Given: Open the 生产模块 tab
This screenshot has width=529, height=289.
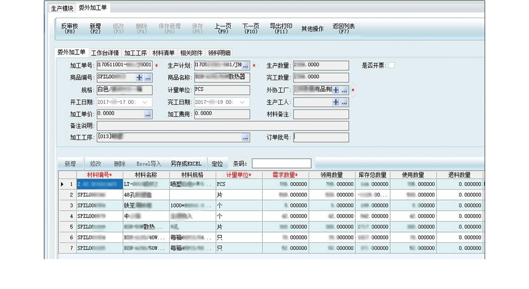Looking at the screenshot, I should pos(62,8).
